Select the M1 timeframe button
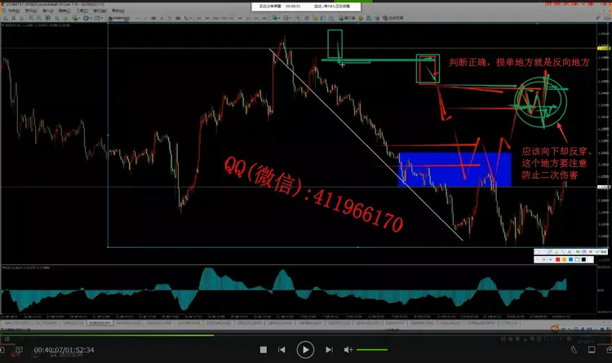 [199, 18]
